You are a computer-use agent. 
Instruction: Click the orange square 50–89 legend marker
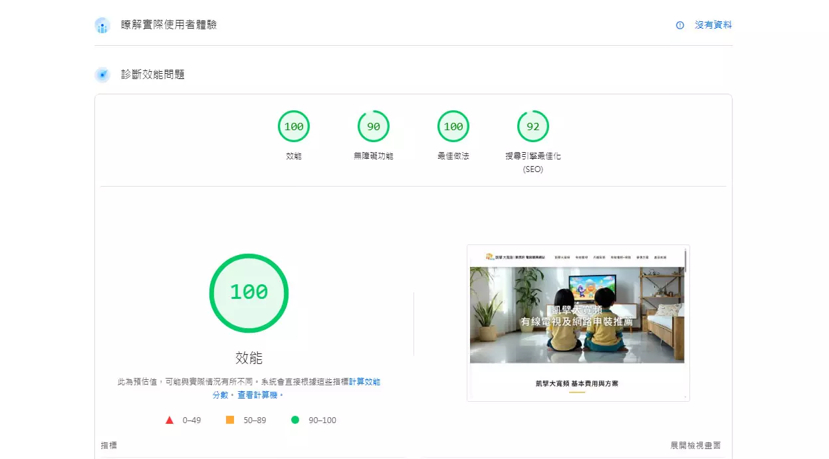click(x=230, y=420)
